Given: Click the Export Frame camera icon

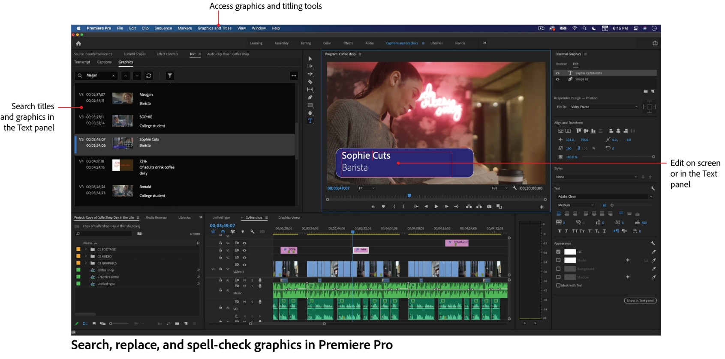Looking at the screenshot, I should tap(489, 207).
